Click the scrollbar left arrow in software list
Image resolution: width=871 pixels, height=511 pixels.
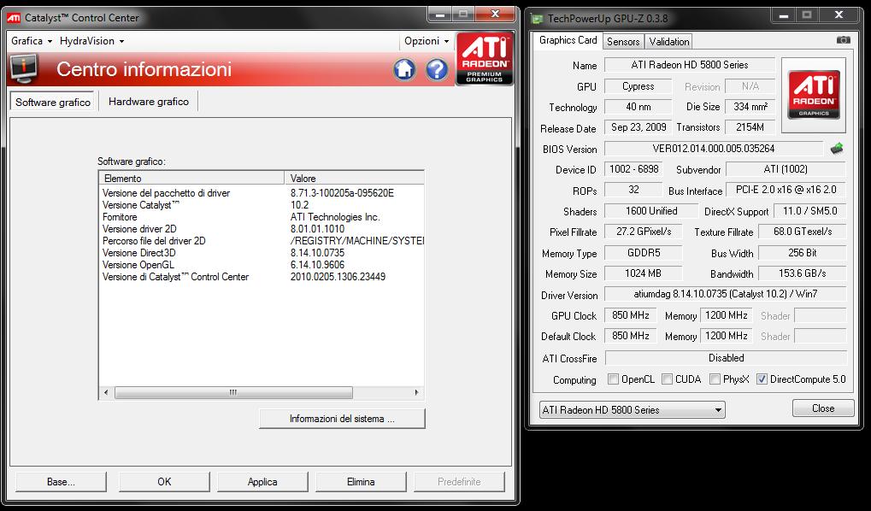[106, 393]
